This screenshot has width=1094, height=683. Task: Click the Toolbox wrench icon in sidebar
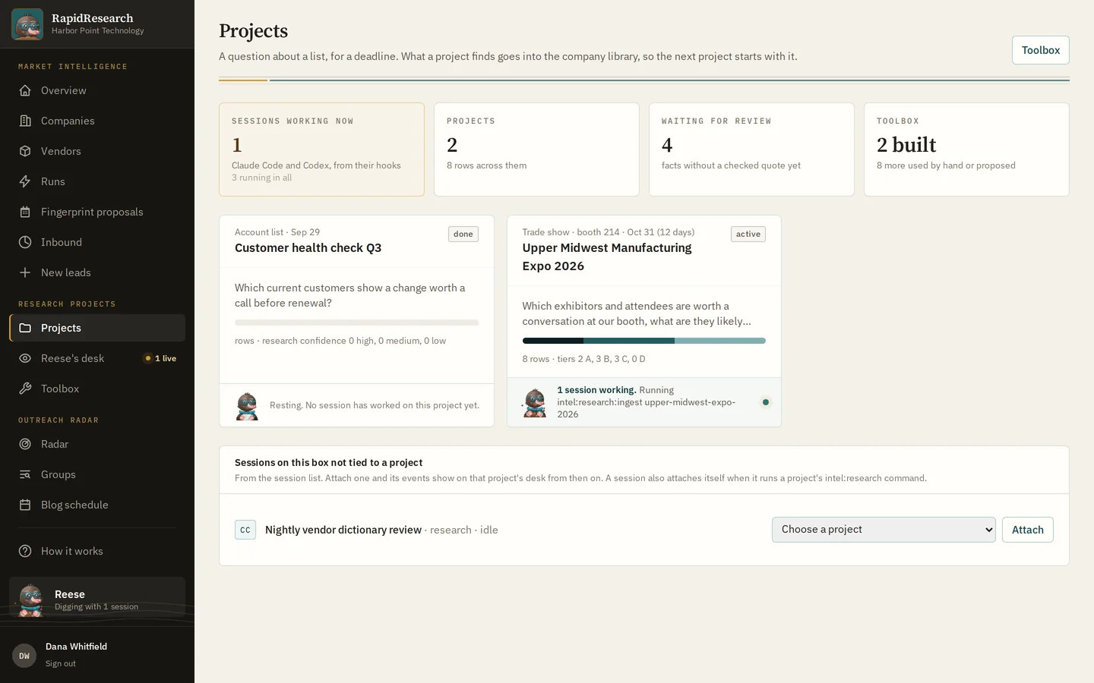tap(25, 389)
